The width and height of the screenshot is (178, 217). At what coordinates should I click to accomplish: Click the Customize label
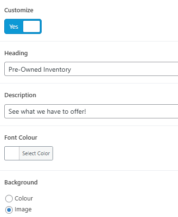point(19,10)
